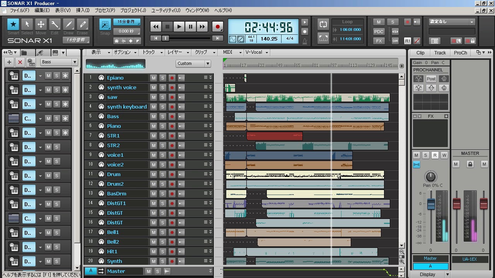Solo the synth voice track

click(x=163, y=87)
